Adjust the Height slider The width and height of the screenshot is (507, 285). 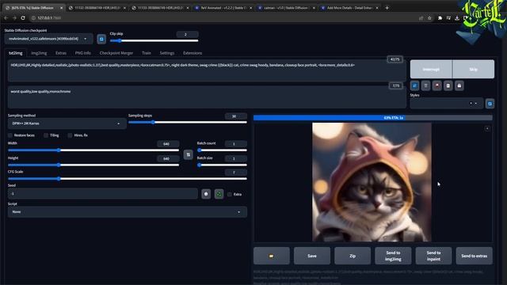(x=93, y=165)
